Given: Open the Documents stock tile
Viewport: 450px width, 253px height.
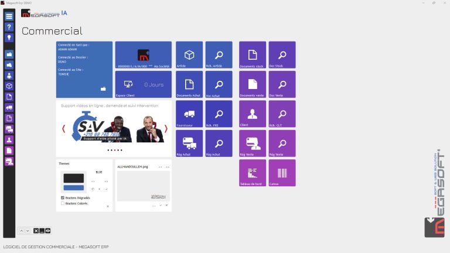Looking at the screenshot, I should pyautogui.click(x=253, y=55).
